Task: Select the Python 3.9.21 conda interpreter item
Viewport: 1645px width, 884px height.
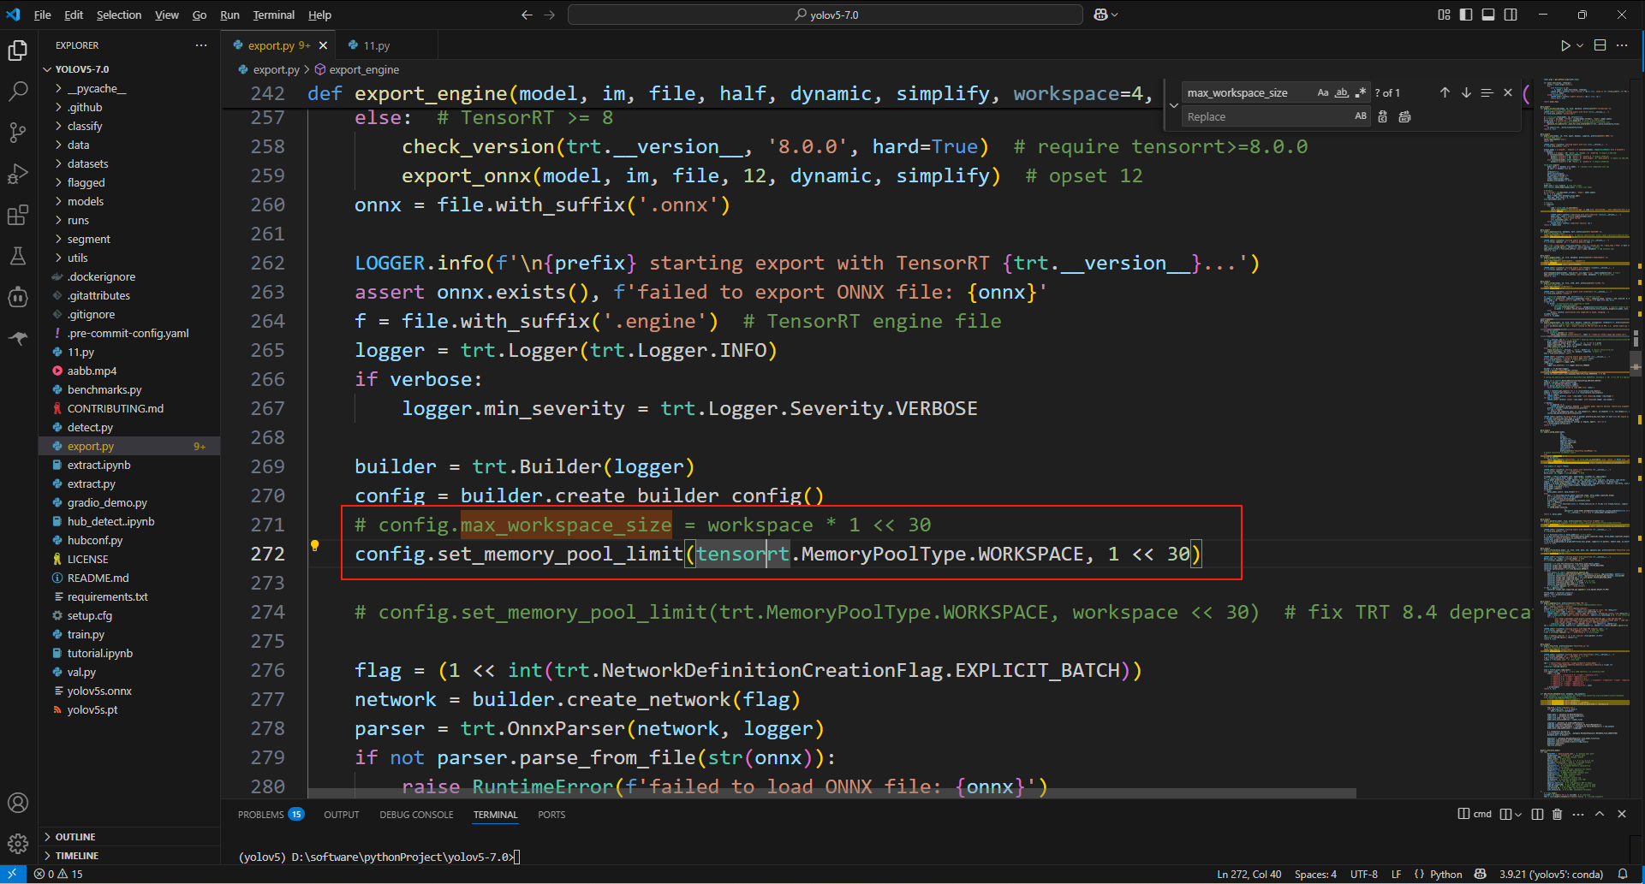Action: point(1552,875)
